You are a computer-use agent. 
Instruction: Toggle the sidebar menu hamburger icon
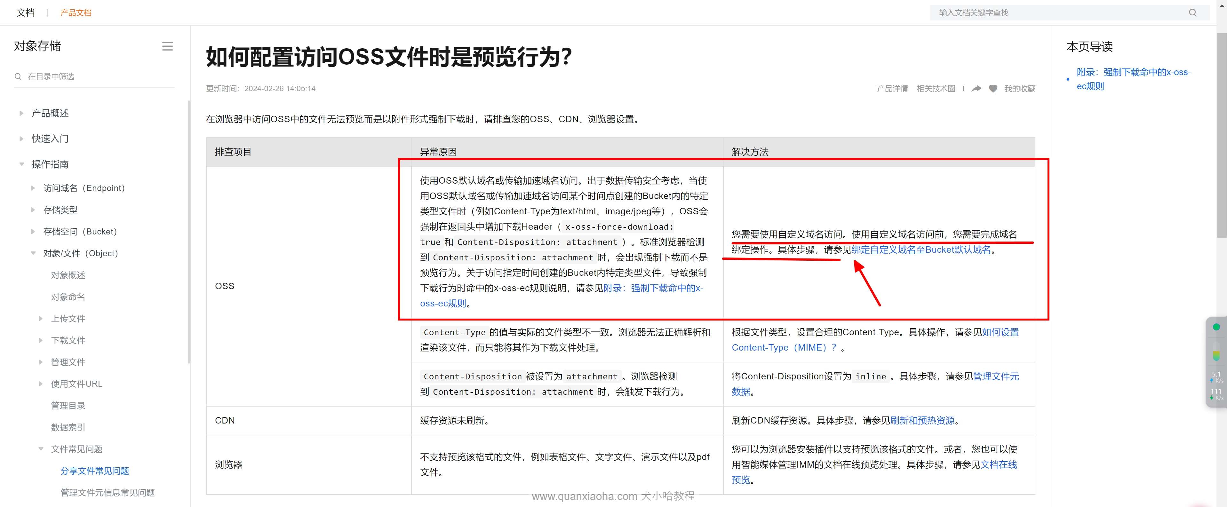click(x=167, y=46)
